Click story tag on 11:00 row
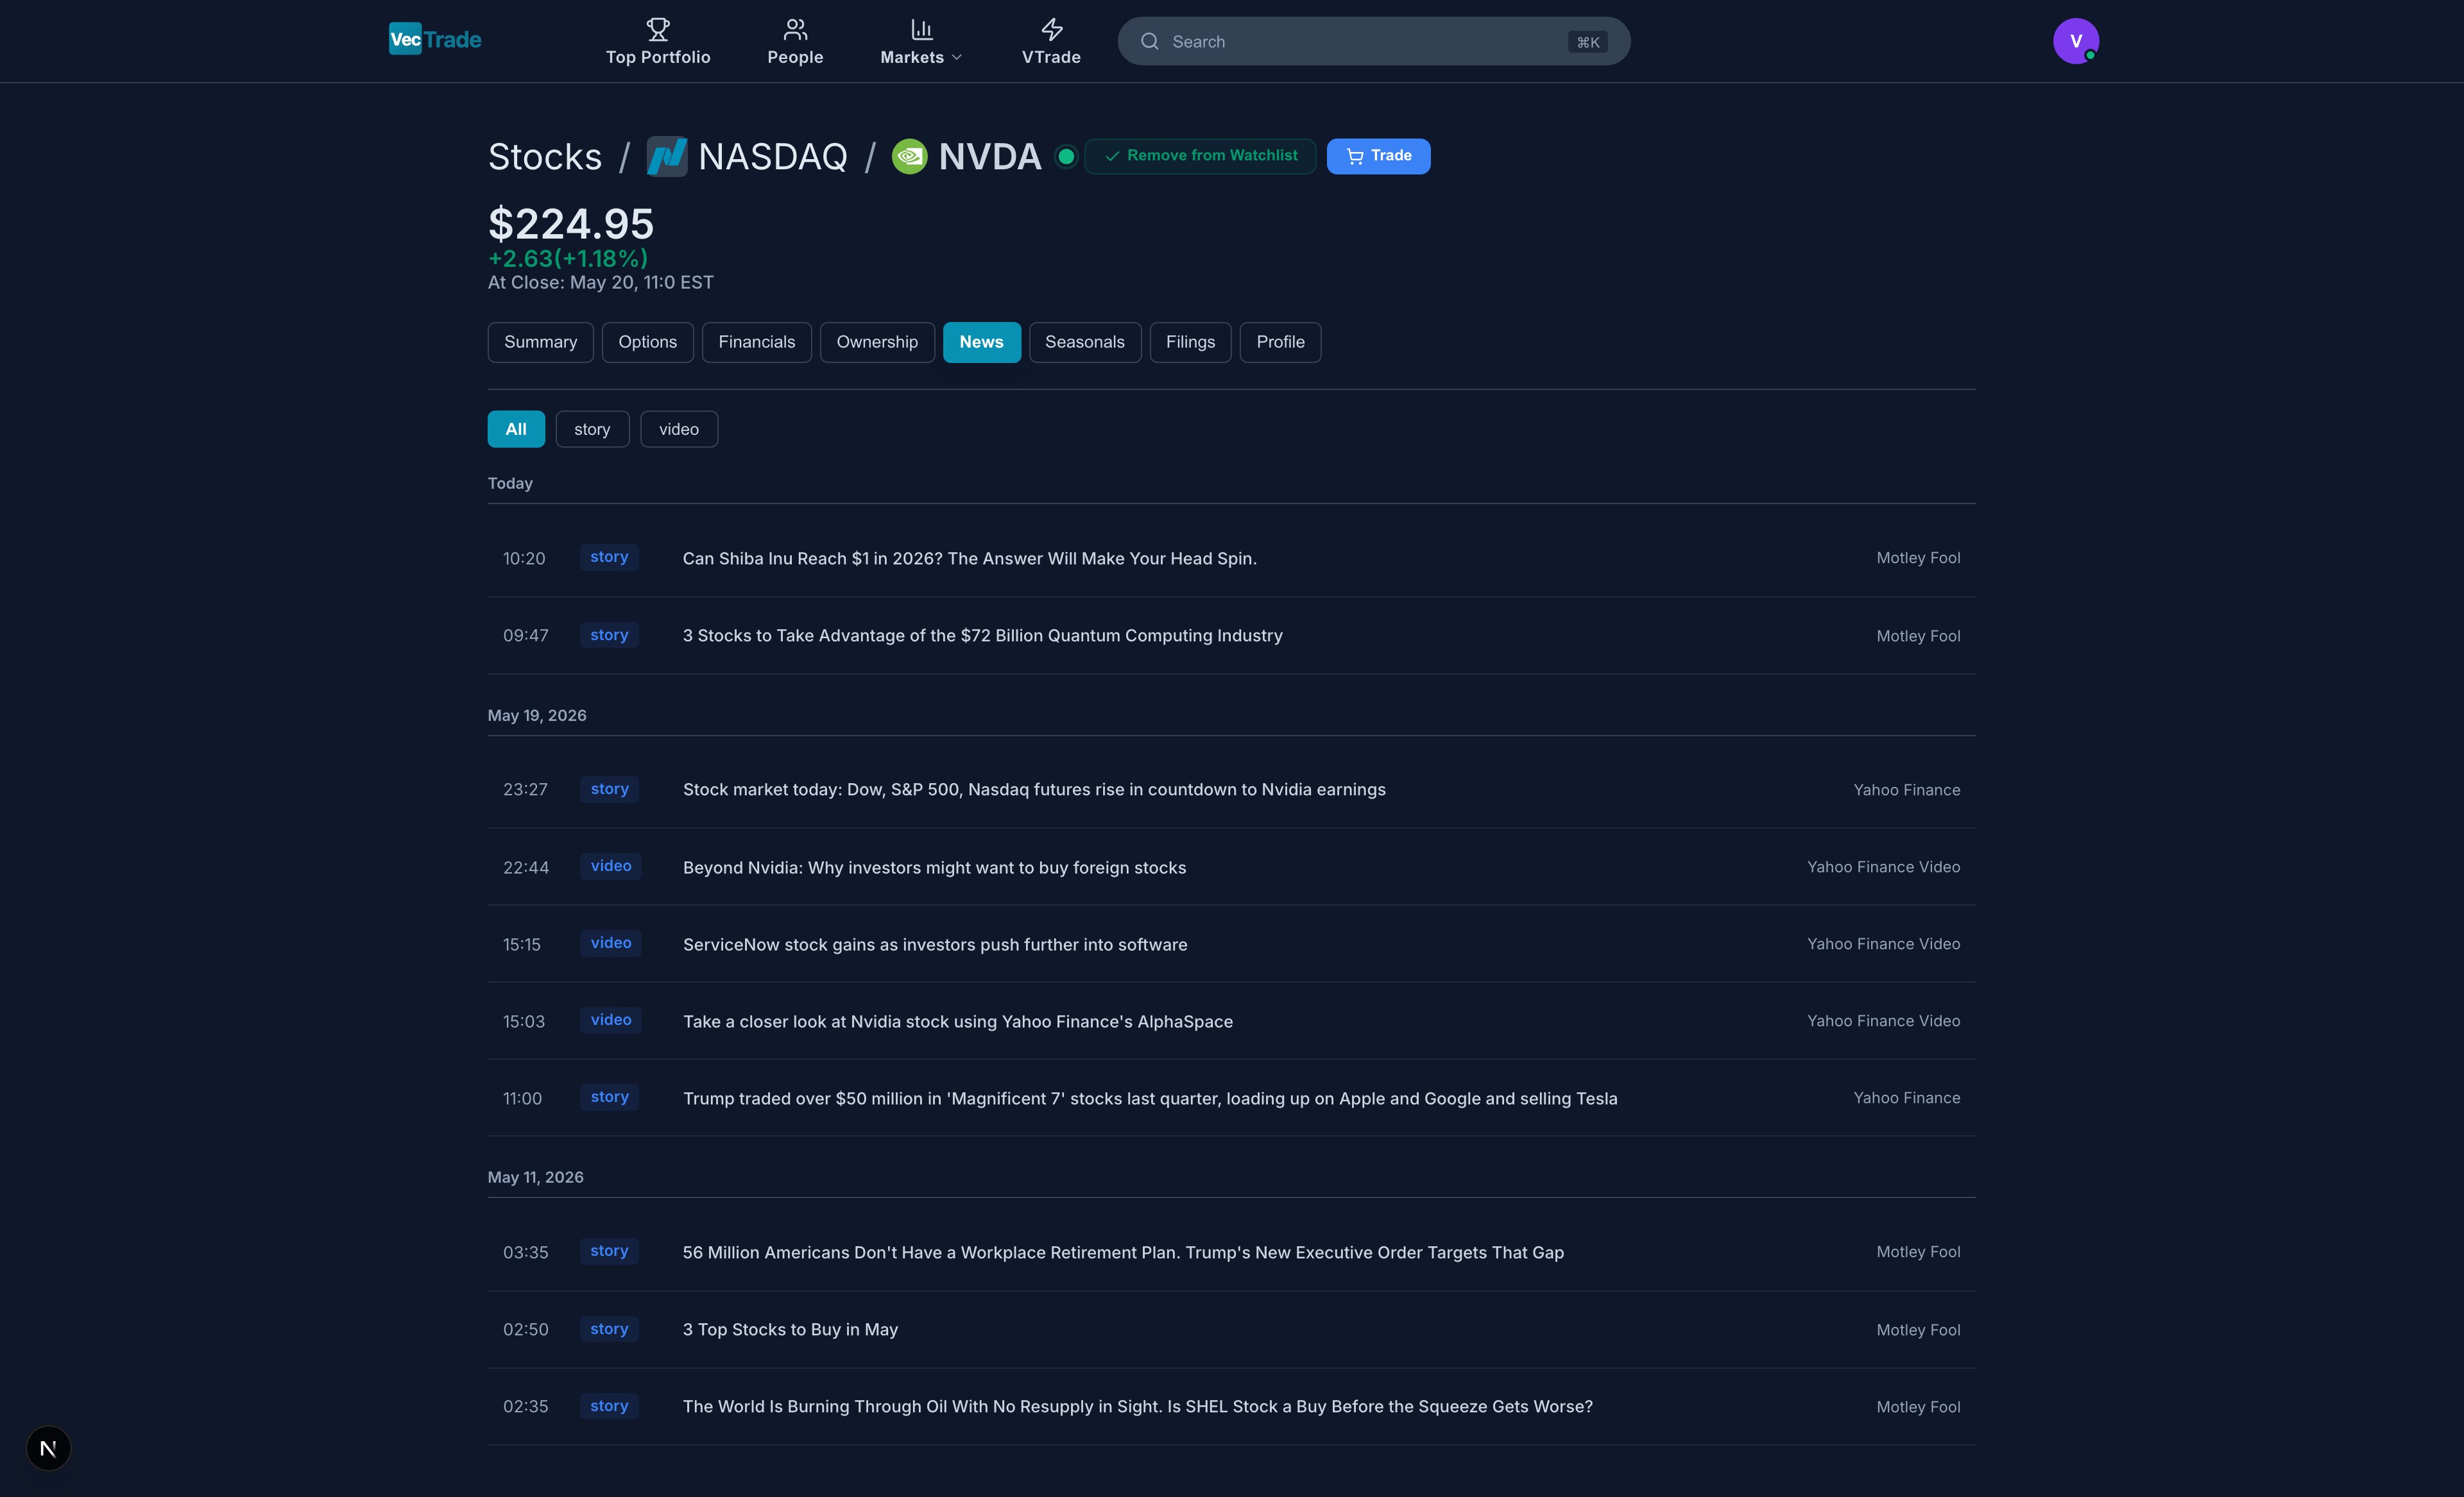2464x1497 pixels. tap(609, 1097)
